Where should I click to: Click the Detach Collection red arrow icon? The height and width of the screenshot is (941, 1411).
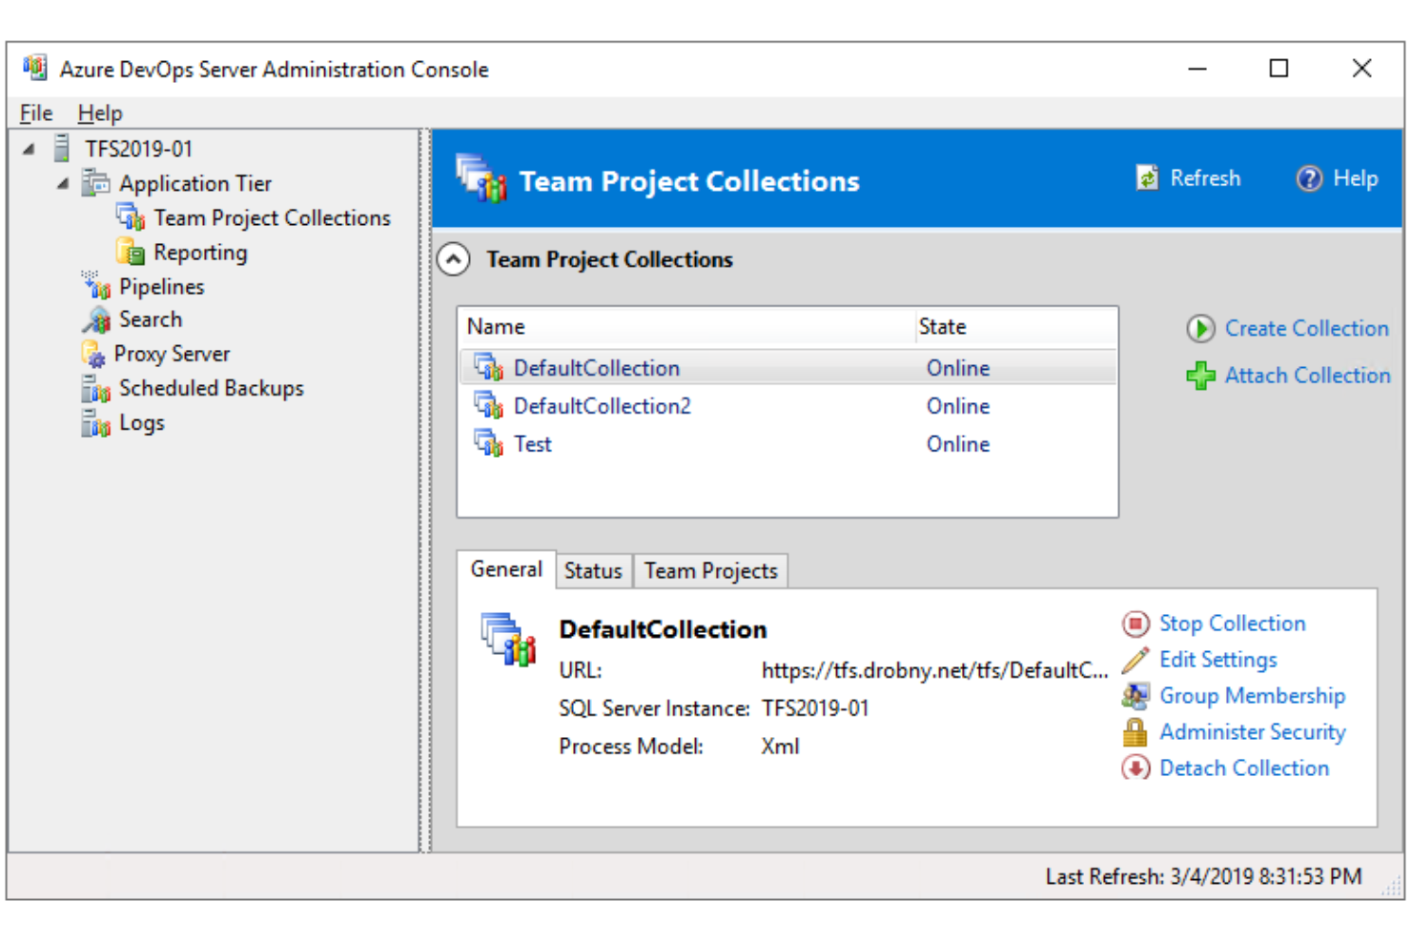click(1135, 768)
